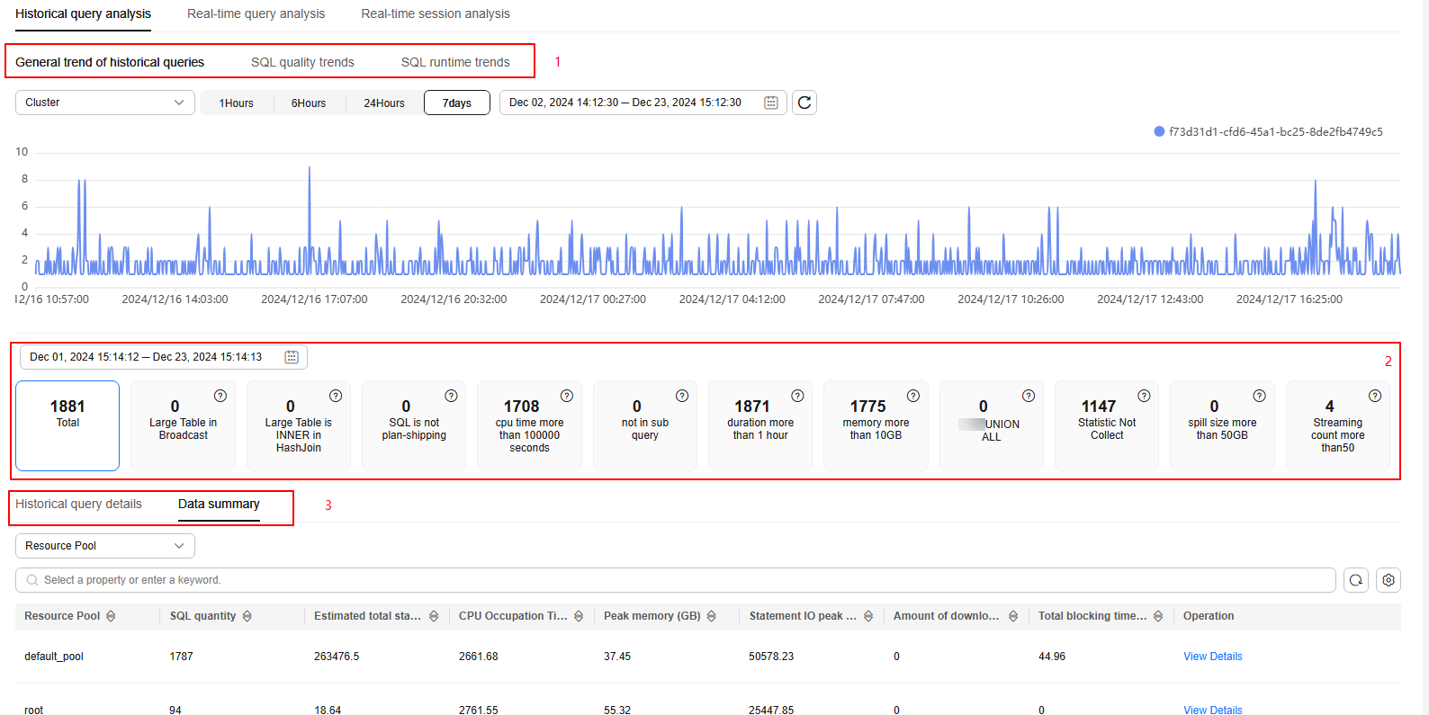
Task: Click the Operation column header
Action: [x=1209, y=616]
